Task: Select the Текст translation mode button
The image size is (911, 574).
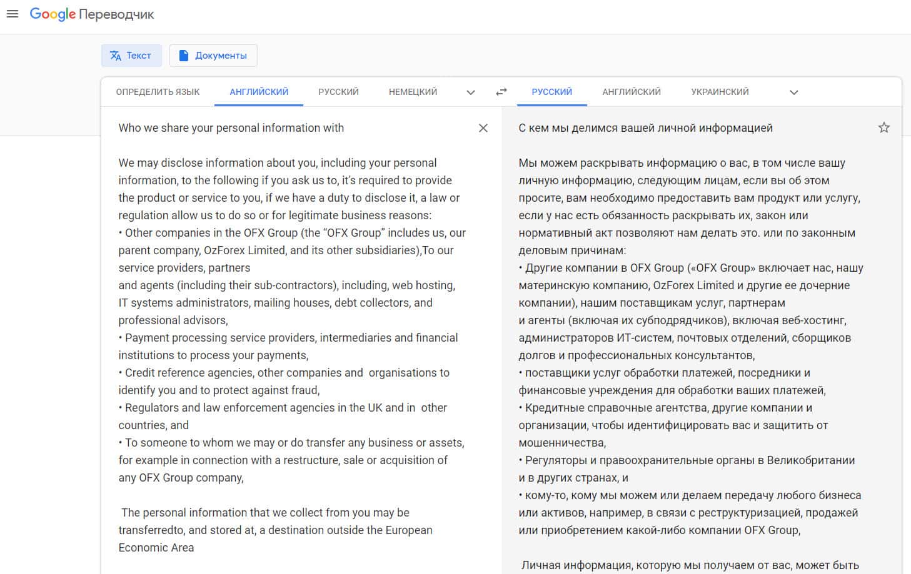Action: [131, 56]
